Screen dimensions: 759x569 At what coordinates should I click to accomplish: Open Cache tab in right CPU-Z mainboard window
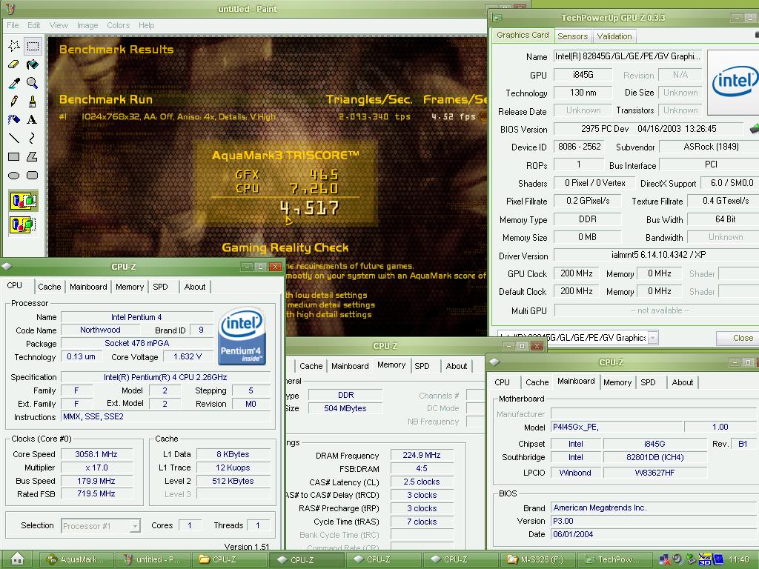tap(537, 382)
